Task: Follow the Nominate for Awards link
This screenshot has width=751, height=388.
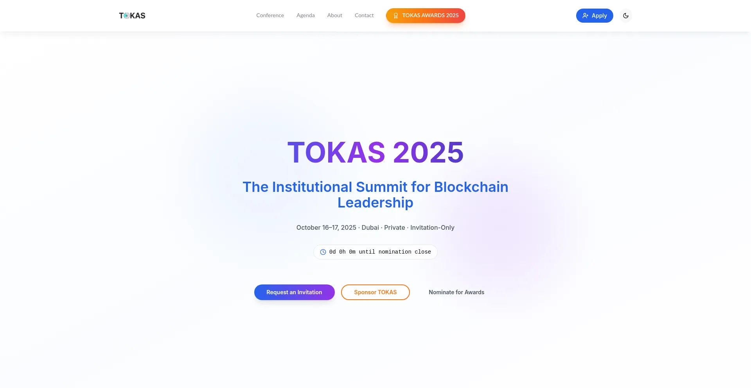Action: tap(456, 292)
